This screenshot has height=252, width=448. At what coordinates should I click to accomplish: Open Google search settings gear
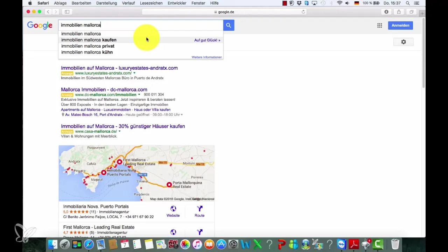(x=403, y=42)
